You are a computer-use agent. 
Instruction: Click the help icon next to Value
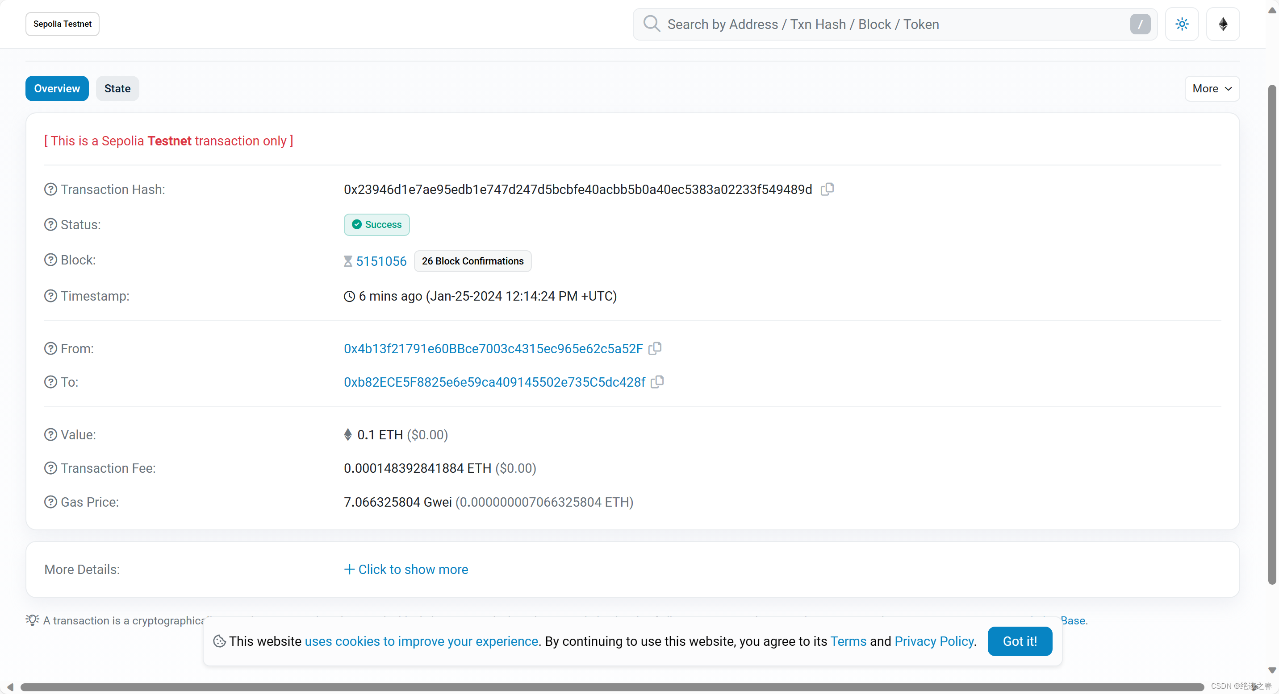[50, 435]
